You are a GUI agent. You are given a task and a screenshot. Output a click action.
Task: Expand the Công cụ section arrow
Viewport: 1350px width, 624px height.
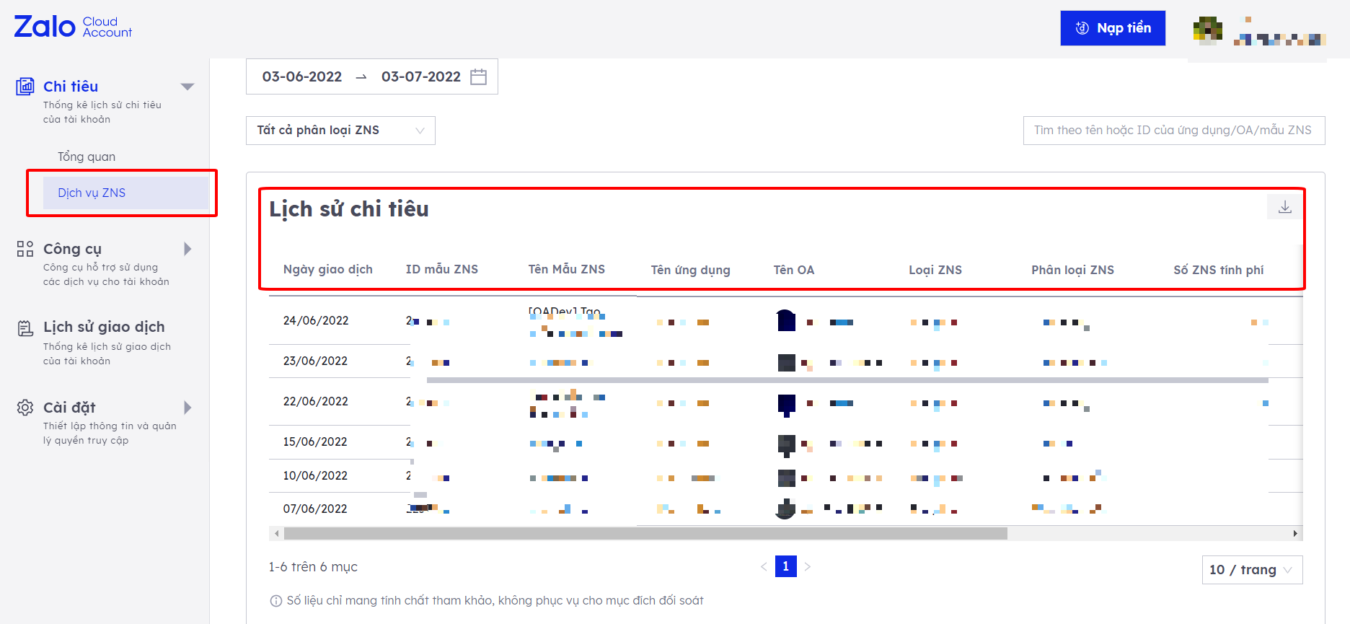pos(187,249)
